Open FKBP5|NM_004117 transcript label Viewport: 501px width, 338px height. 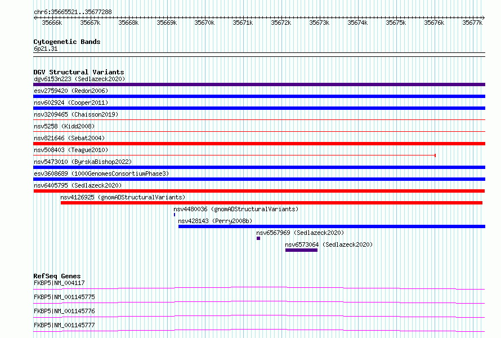pos(59,283)
